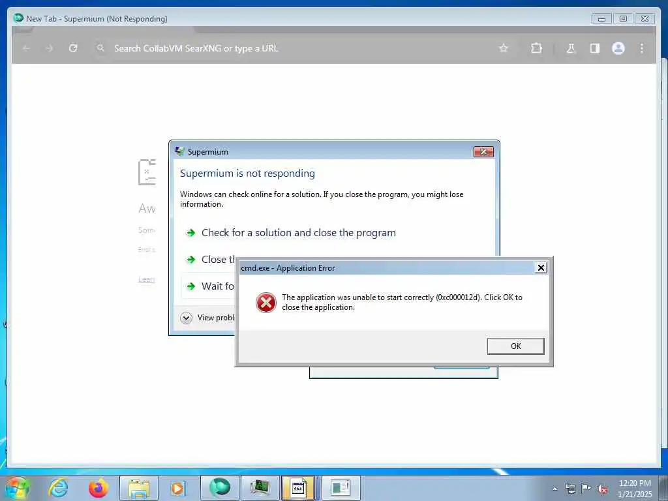Open the Supermium three-dot menu

[x=642, y=48]
